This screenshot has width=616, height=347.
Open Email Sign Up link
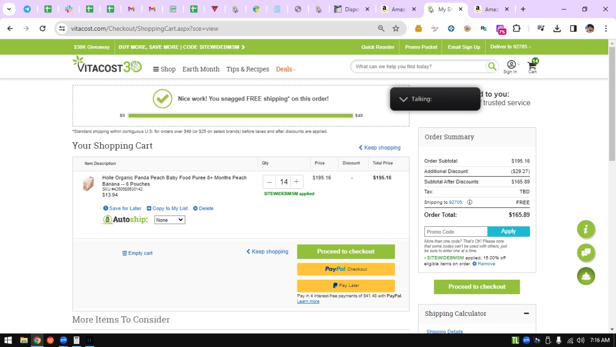click(464, 47)
